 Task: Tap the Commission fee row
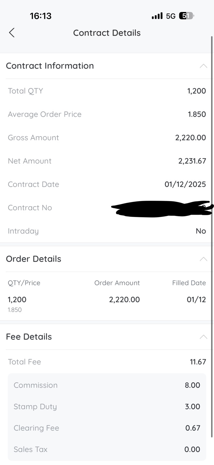107,385
